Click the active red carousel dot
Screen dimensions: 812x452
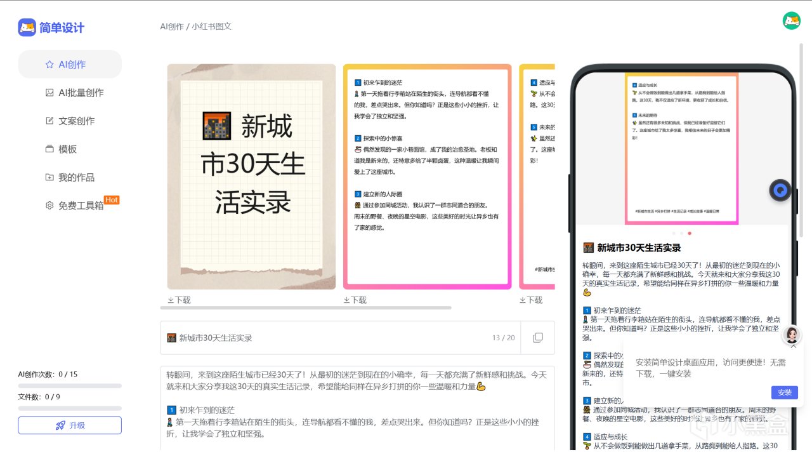point(690,233)
